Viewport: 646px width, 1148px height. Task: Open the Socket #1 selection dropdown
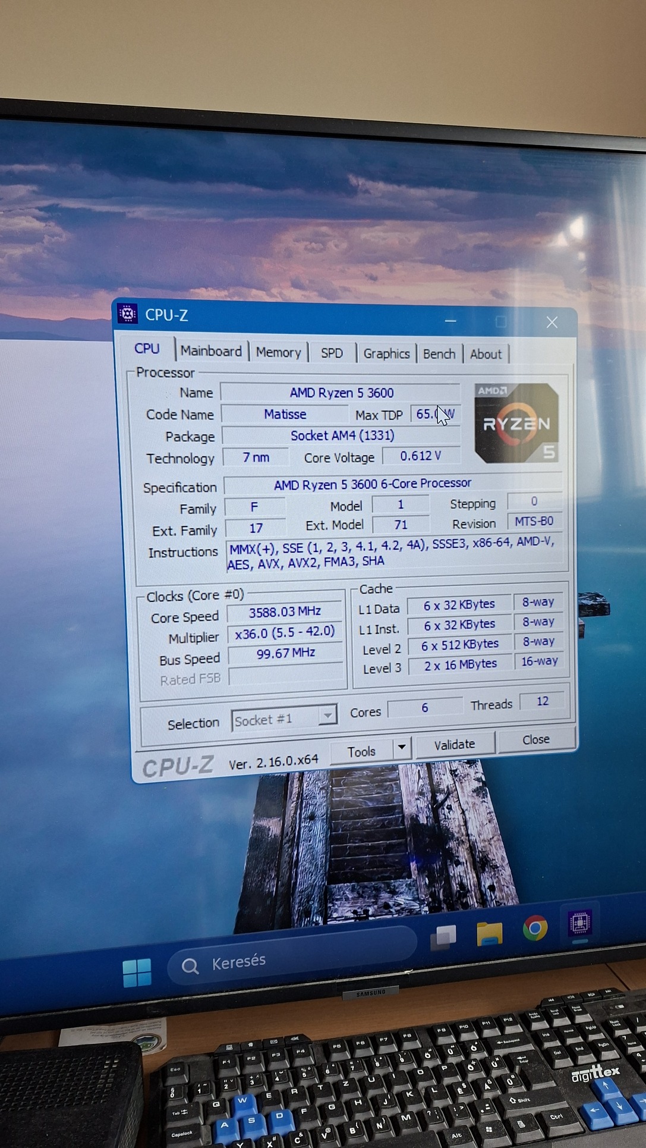[x=284, y=719]
